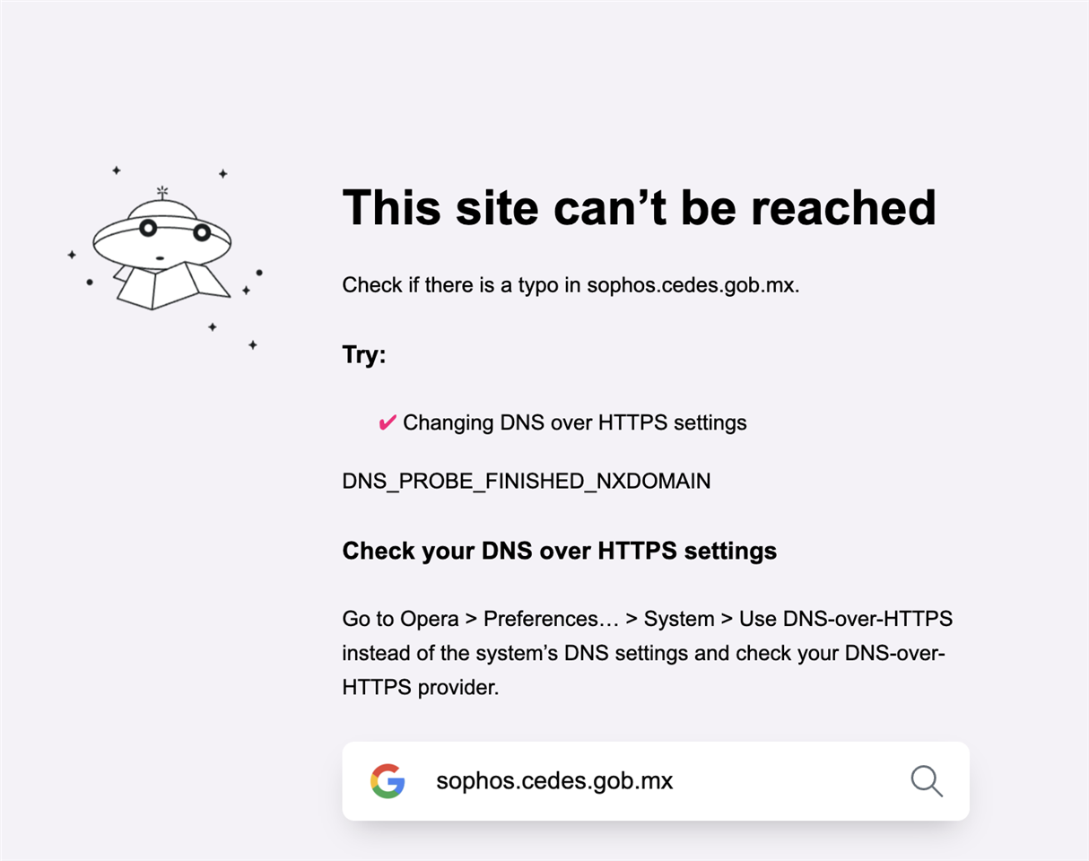Select the Changing DNS over HTTPS settings suggestion
Viewport: 1089px width, 861px height.
tap(574, 422)
